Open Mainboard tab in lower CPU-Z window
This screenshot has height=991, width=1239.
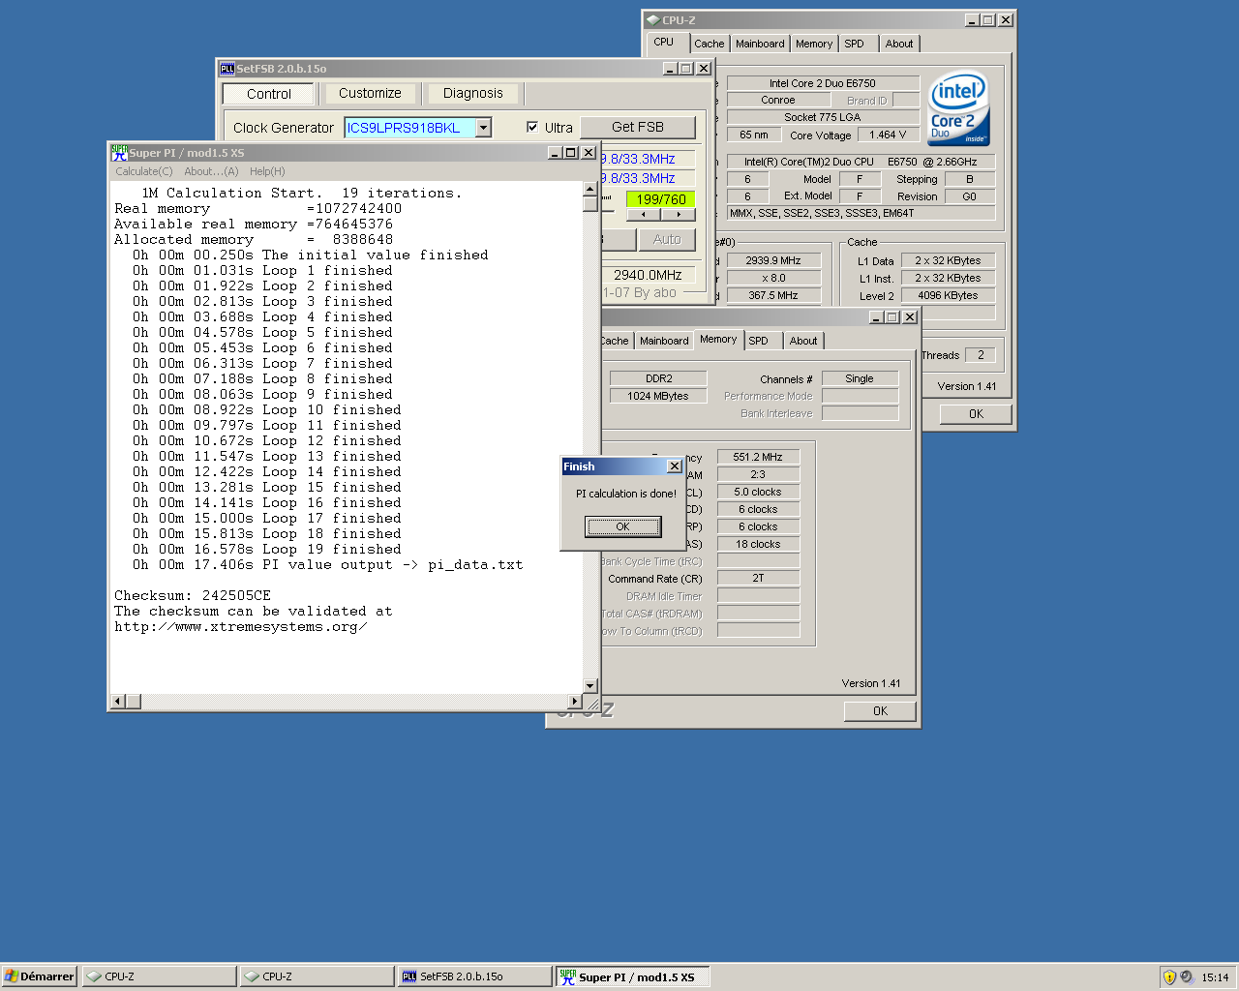664,341
